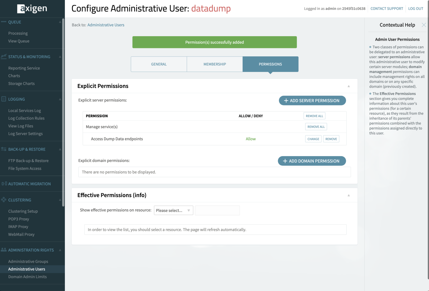Click the Axigen logo
The image size is (429, 291).
[x=32, y=9]
